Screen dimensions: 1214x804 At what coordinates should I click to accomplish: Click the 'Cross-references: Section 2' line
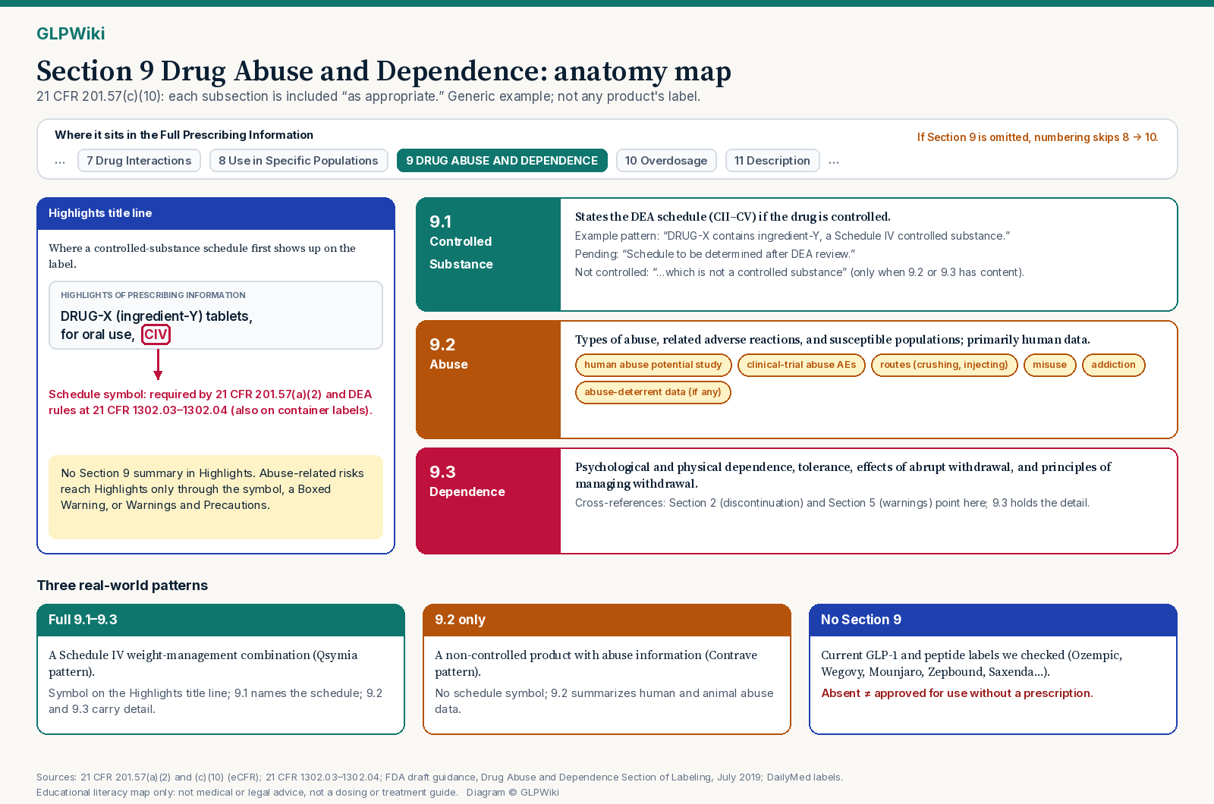(832, 503)
